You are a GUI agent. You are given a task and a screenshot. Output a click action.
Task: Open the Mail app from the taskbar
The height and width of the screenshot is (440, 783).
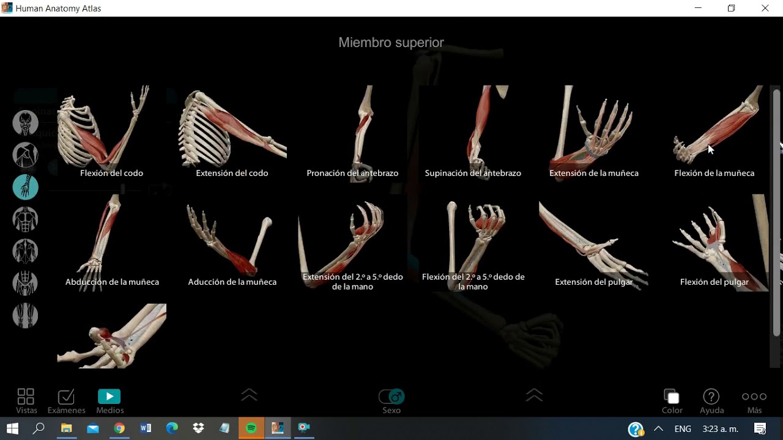[92, 428]
